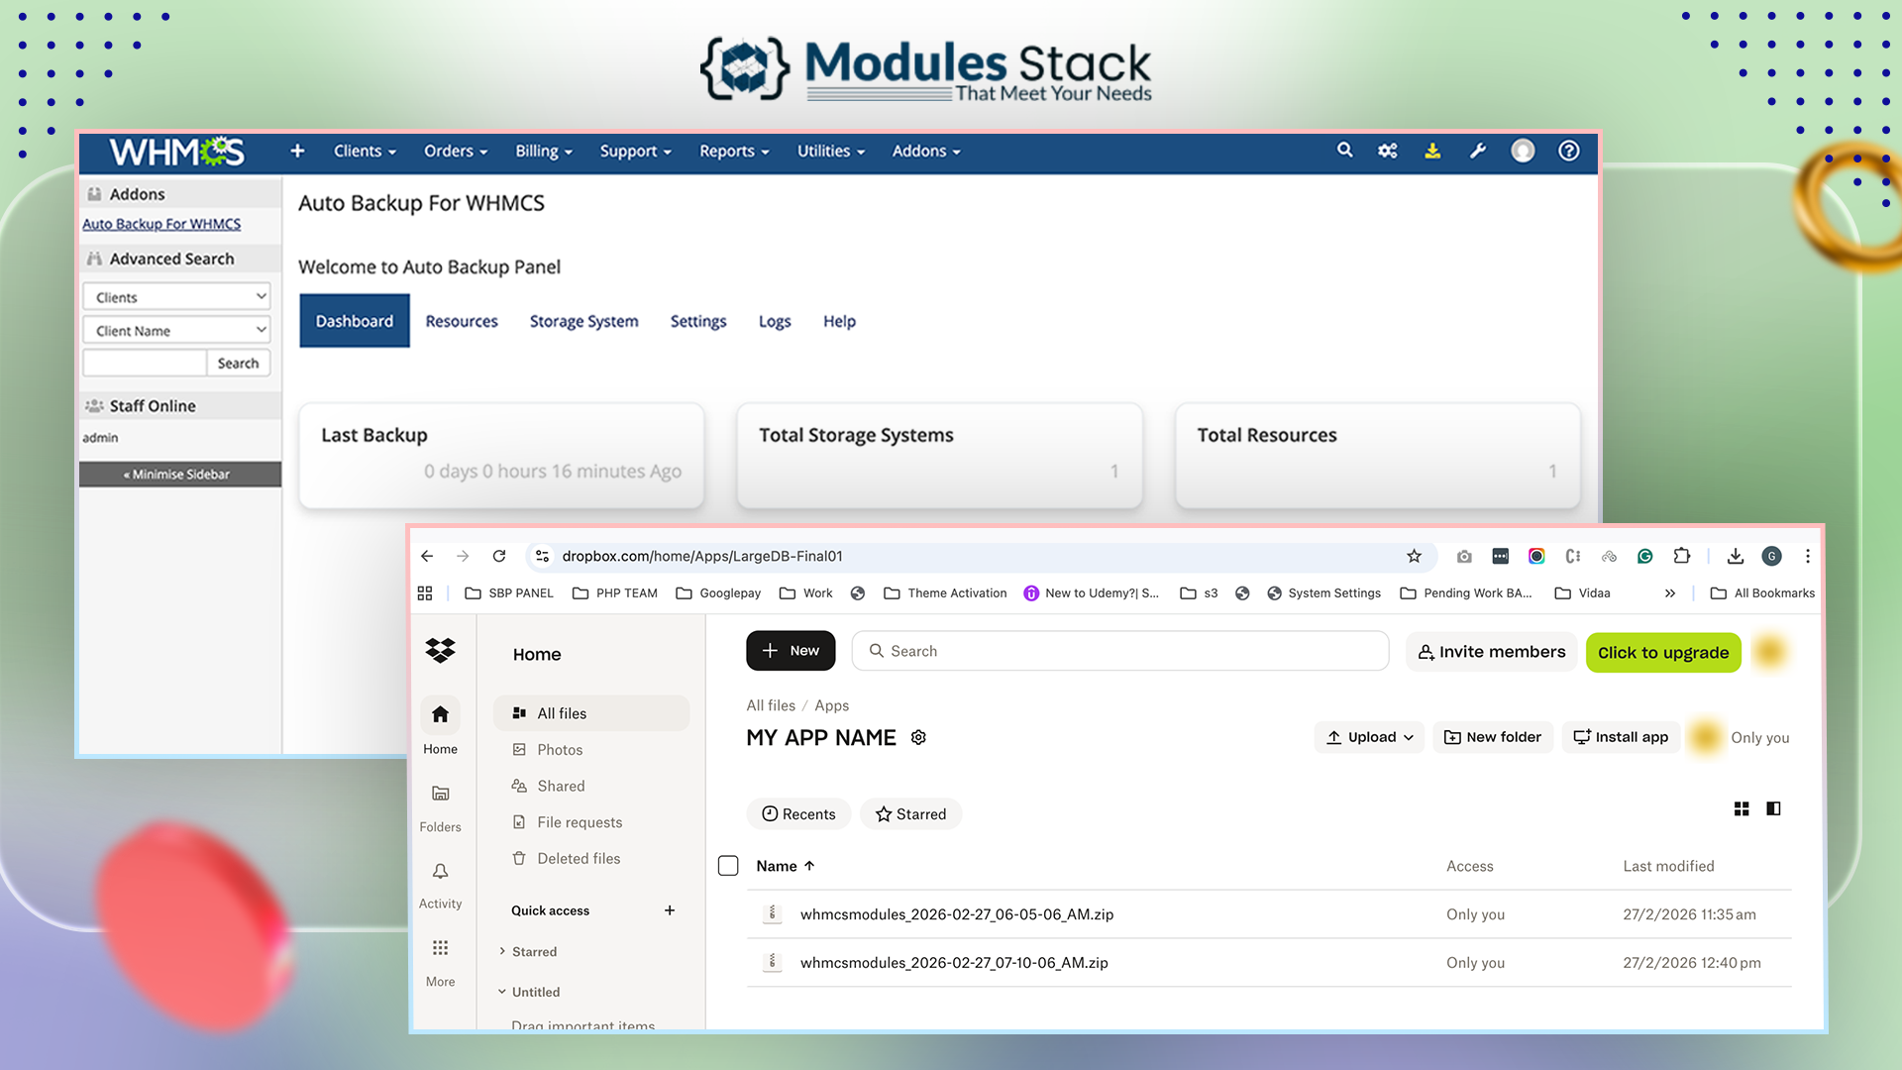
Task: Open Dropbox Activity bell icon
Action: click(440, 872)
